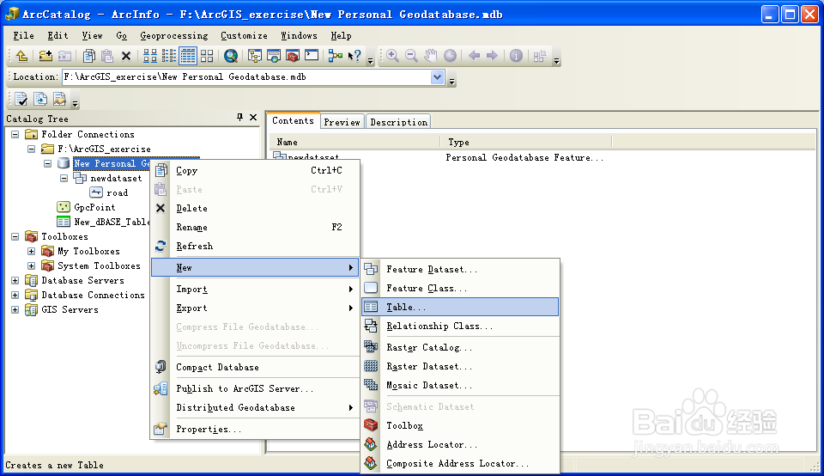
Task: Click the Copy icon in the toolbar
Action: tap(89, 56)
